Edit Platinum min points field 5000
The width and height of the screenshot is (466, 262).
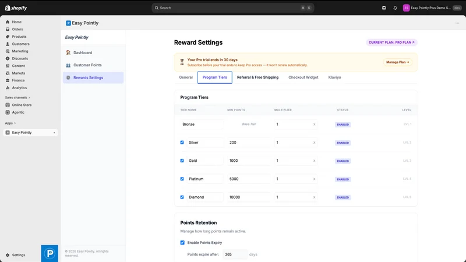click(249, 179)
